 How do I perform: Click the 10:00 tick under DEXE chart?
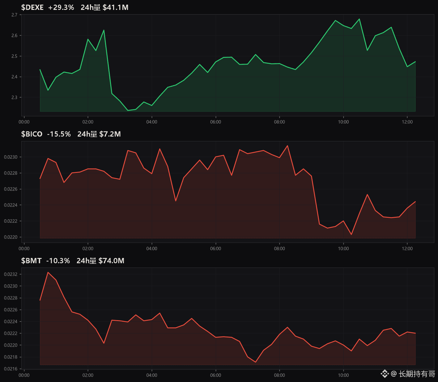[343, 122]
